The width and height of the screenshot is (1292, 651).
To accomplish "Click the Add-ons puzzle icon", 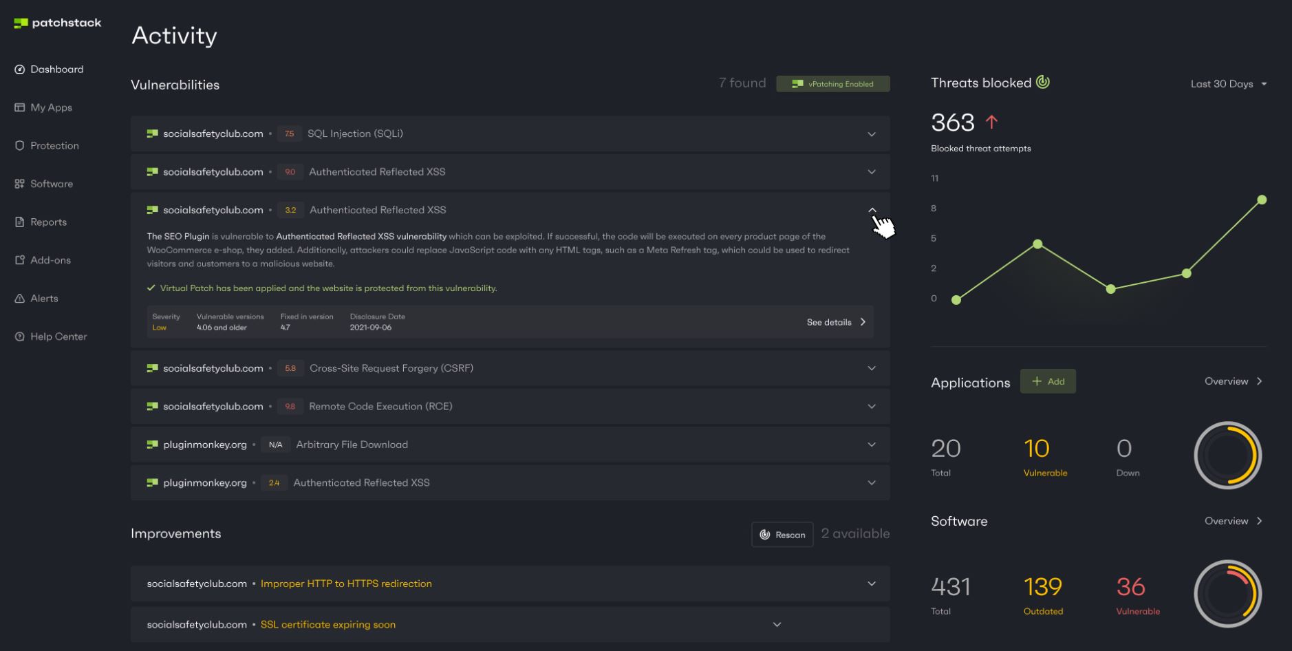I will point(19,260).
